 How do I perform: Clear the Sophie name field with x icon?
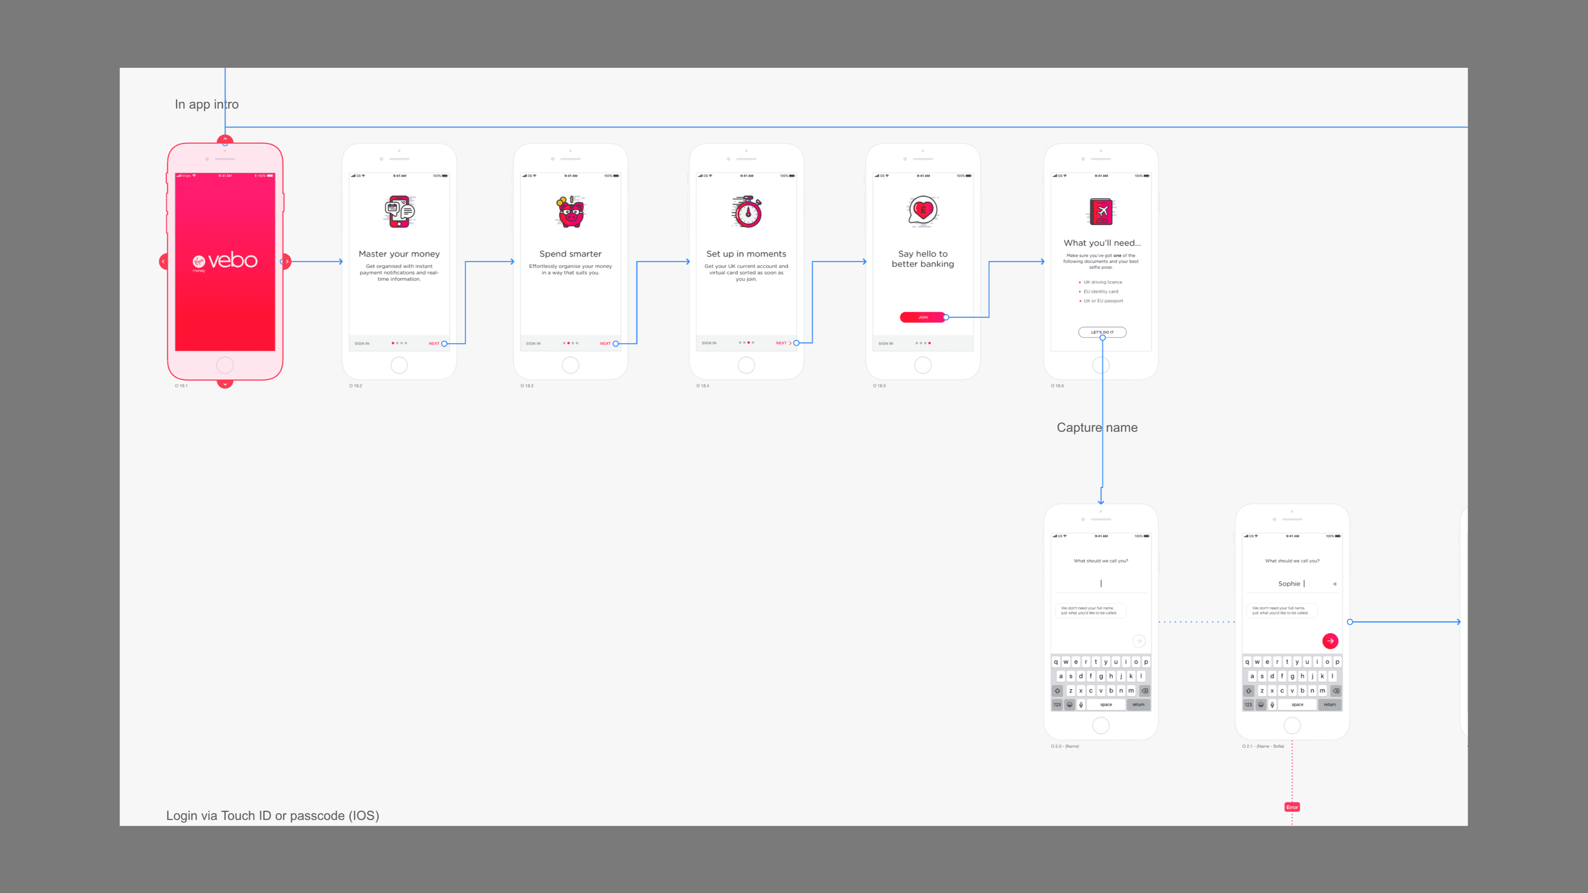click(1334, 584)
